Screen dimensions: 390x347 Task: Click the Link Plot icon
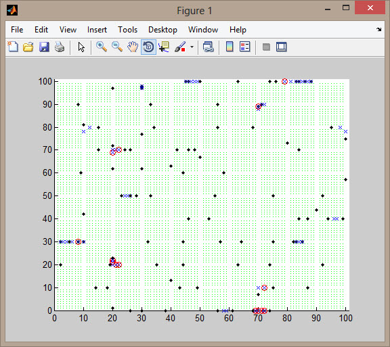coord(208,47)
